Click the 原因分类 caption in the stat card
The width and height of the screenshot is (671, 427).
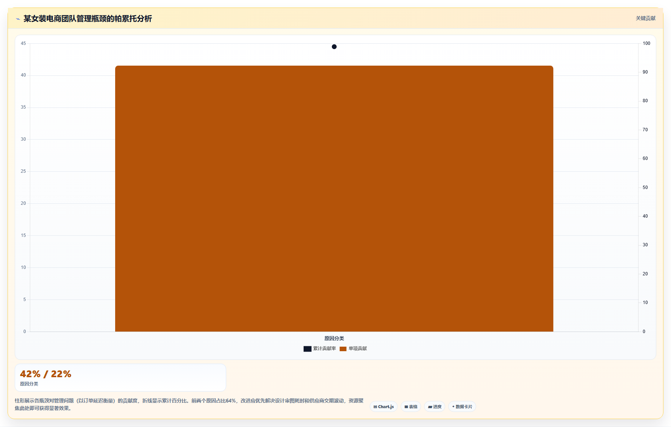[x=29, y=384]
